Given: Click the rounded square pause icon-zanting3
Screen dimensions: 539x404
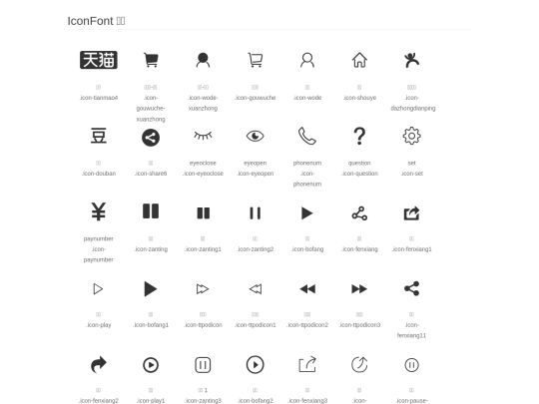Looking at the screenshot, I should (x=203, y=365).
